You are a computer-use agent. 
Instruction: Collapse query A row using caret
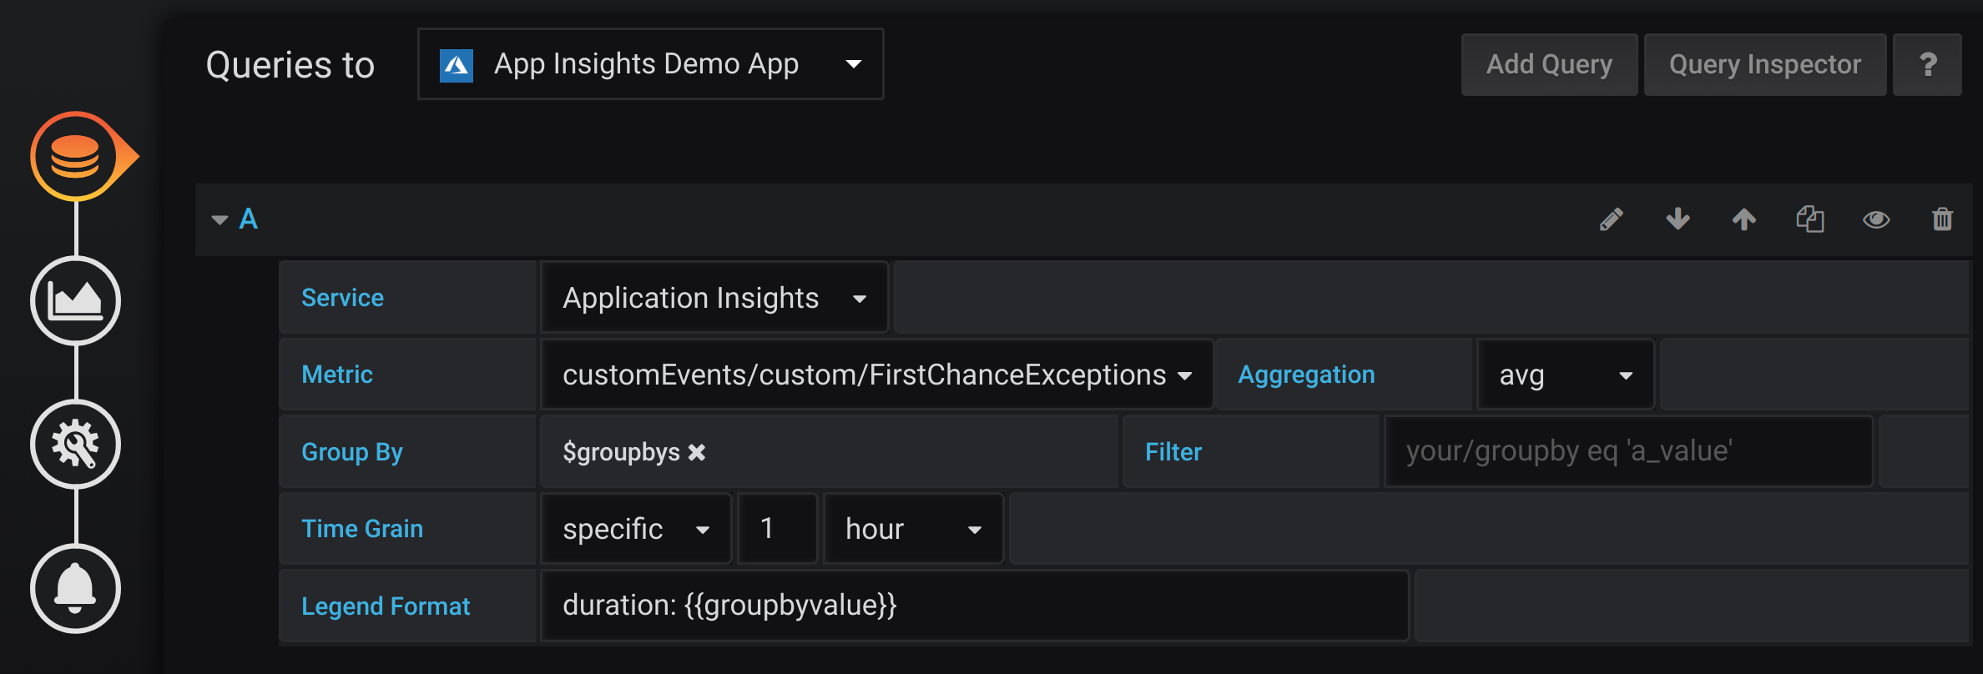click(x=219, y=220)
